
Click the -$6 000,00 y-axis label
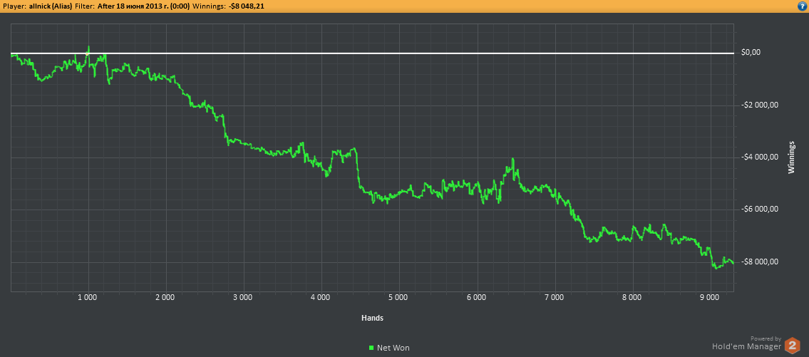pos(759,209)
